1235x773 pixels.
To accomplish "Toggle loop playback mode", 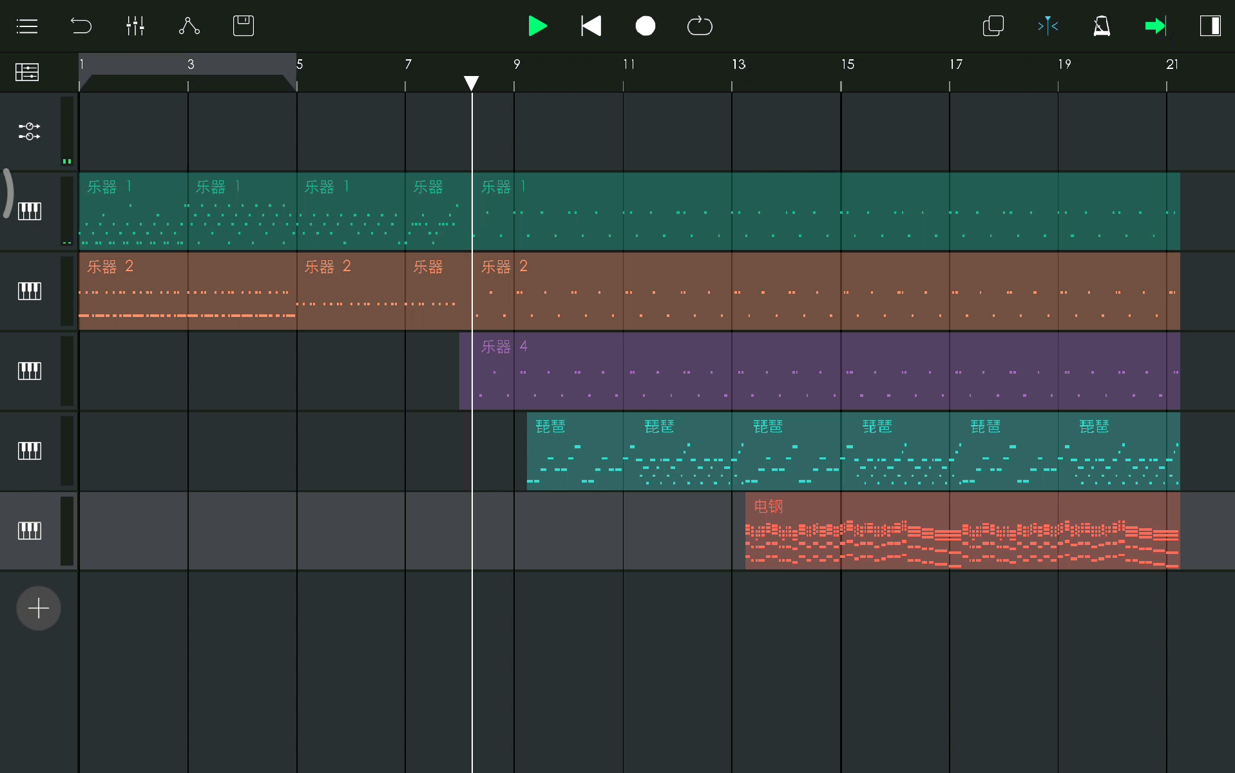I will (x=700, y=26).
